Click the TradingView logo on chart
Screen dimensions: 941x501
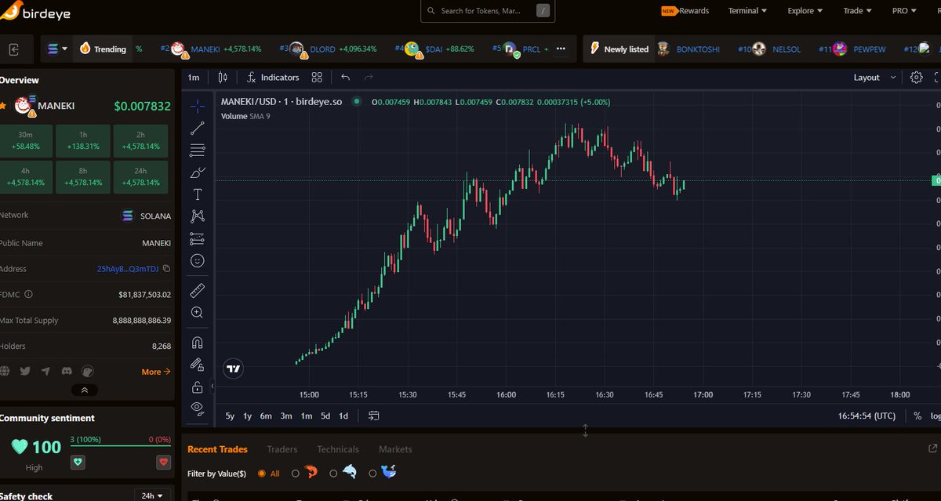tap(233, 368)
